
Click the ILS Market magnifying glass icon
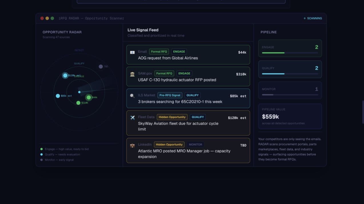132,96
